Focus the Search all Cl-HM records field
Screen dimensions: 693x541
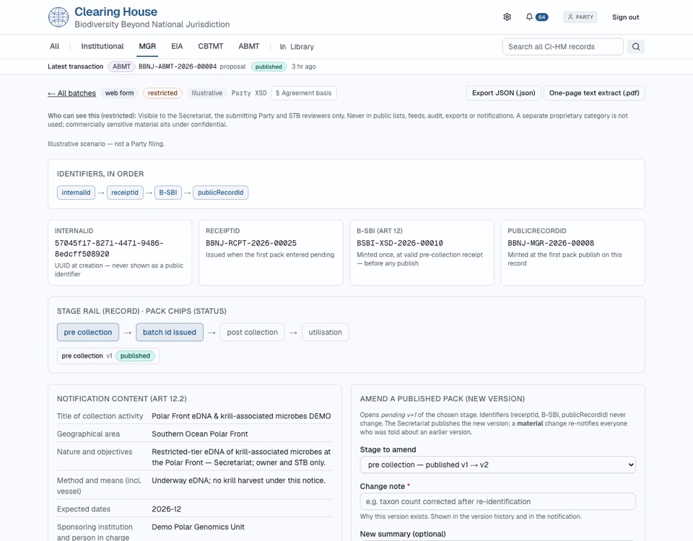tap(562, 46)
